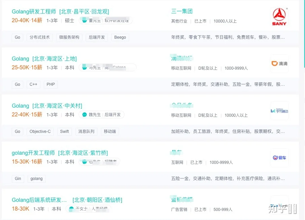Click the Objective-C skill tag
This screenshot has width=305, height=220.
pyautogui.click(x=40, y=132)
